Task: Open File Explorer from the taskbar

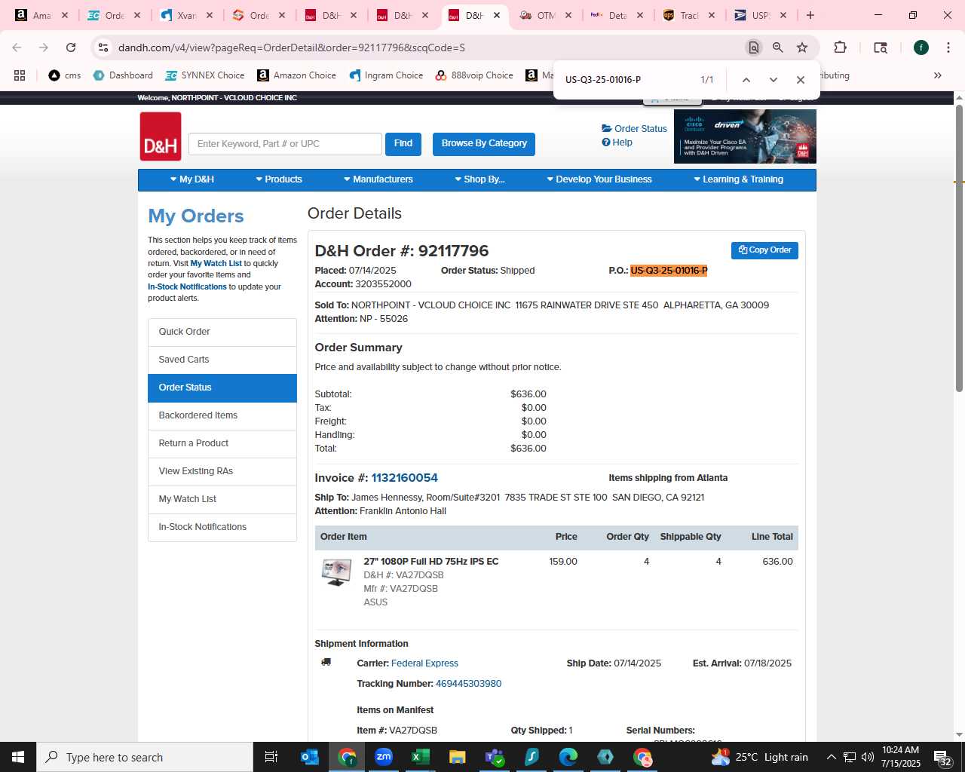Action: point(457,757)
